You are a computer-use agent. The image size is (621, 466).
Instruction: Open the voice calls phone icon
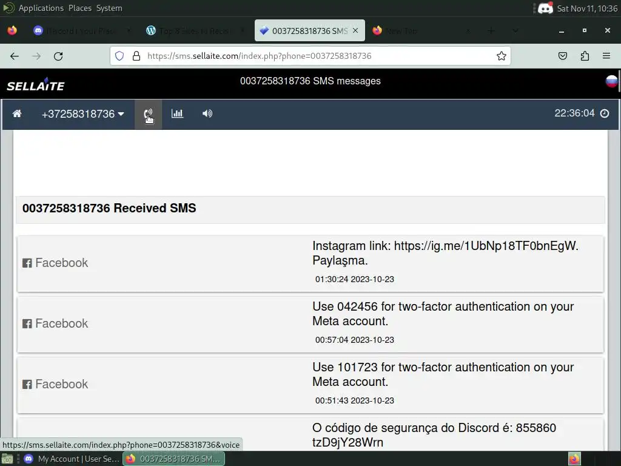coord(148,114)
